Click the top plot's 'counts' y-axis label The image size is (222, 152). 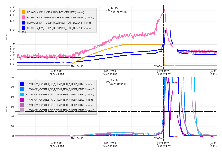point(7,38)
